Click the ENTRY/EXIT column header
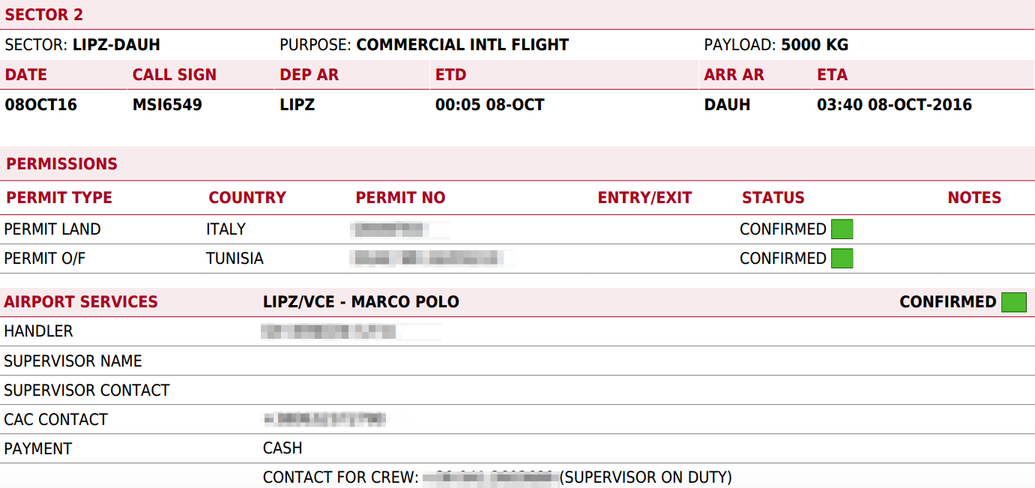 [x=645, y=198]
